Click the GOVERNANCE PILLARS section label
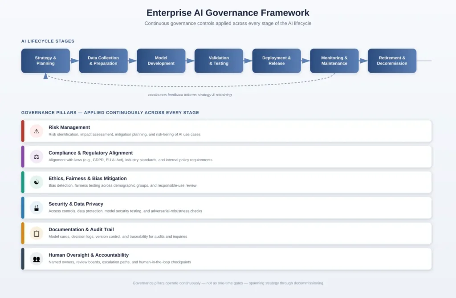 pyautogui.click(x=110, y=112)
